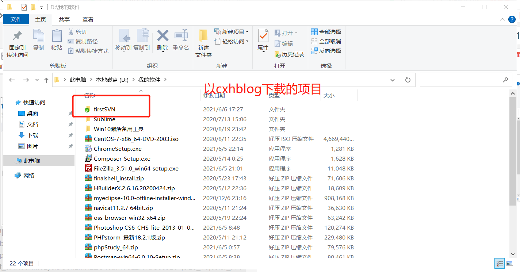The height and width of the screenshot is (272, 520).
Task: Click Select none (全部取消)
Action: tap(326, 41)
